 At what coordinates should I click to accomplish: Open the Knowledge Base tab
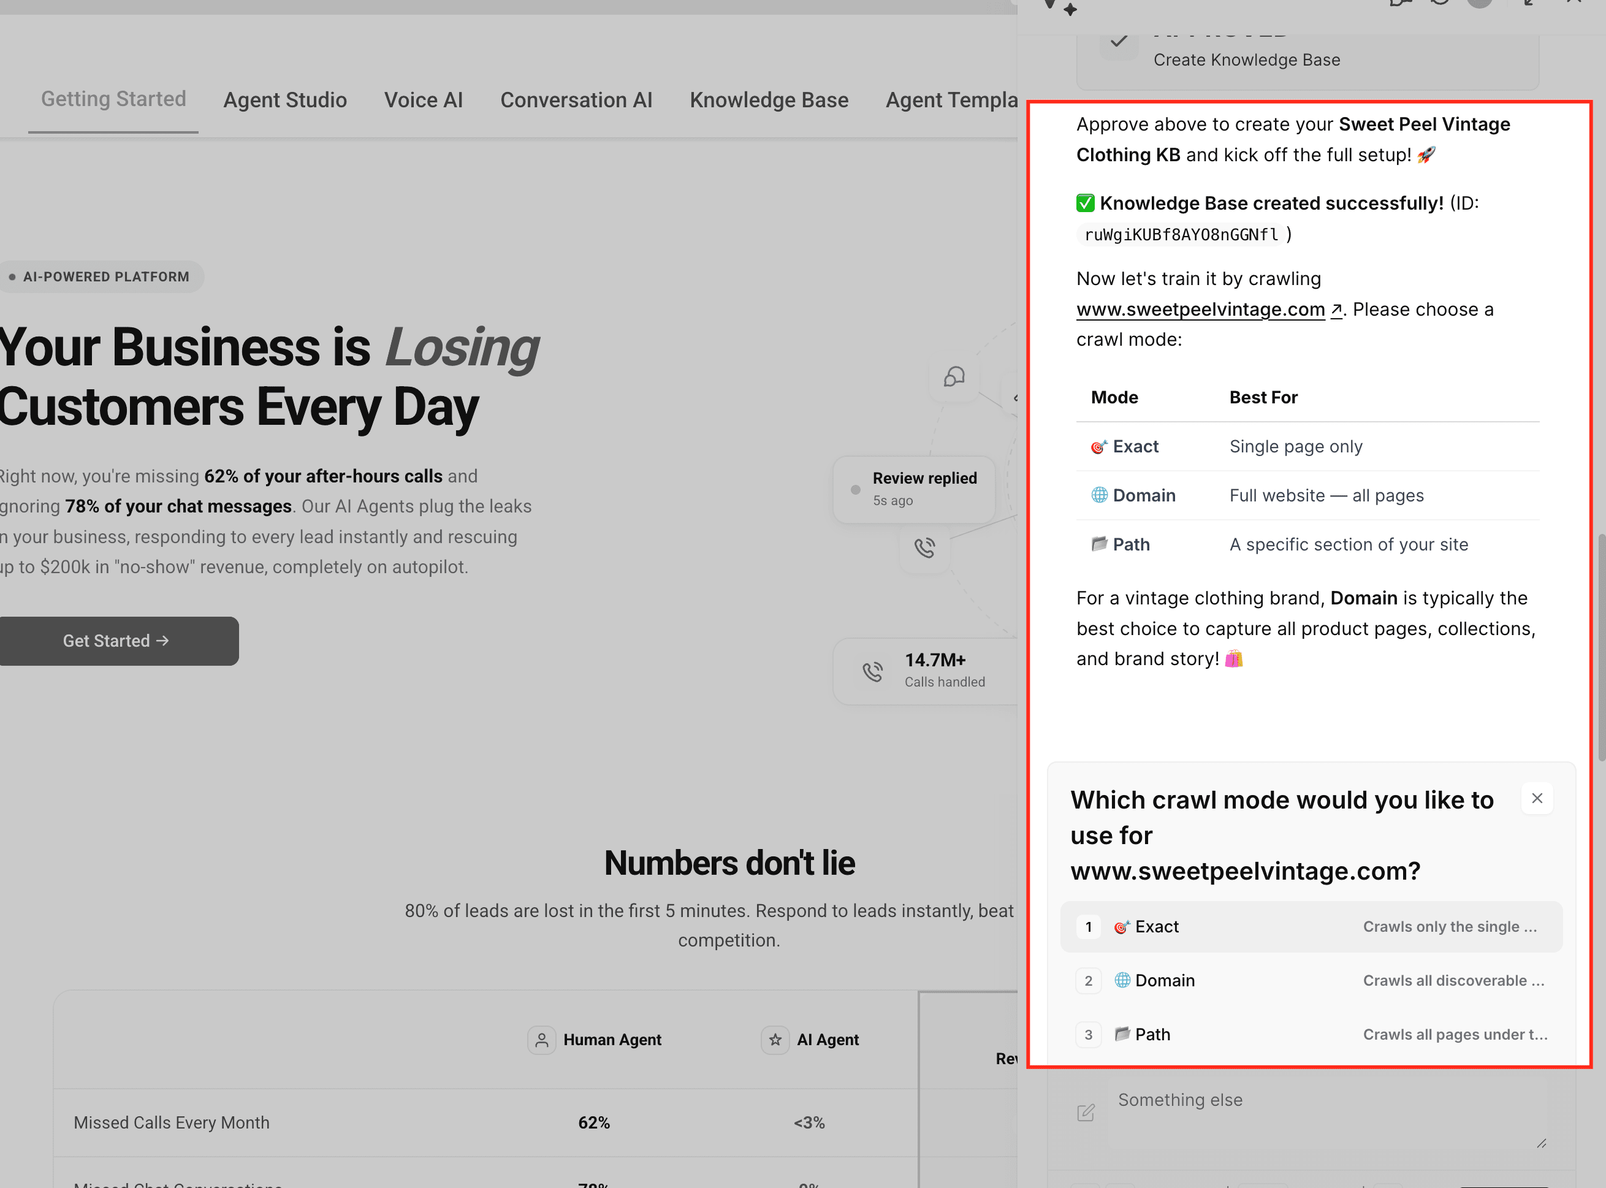769,99
